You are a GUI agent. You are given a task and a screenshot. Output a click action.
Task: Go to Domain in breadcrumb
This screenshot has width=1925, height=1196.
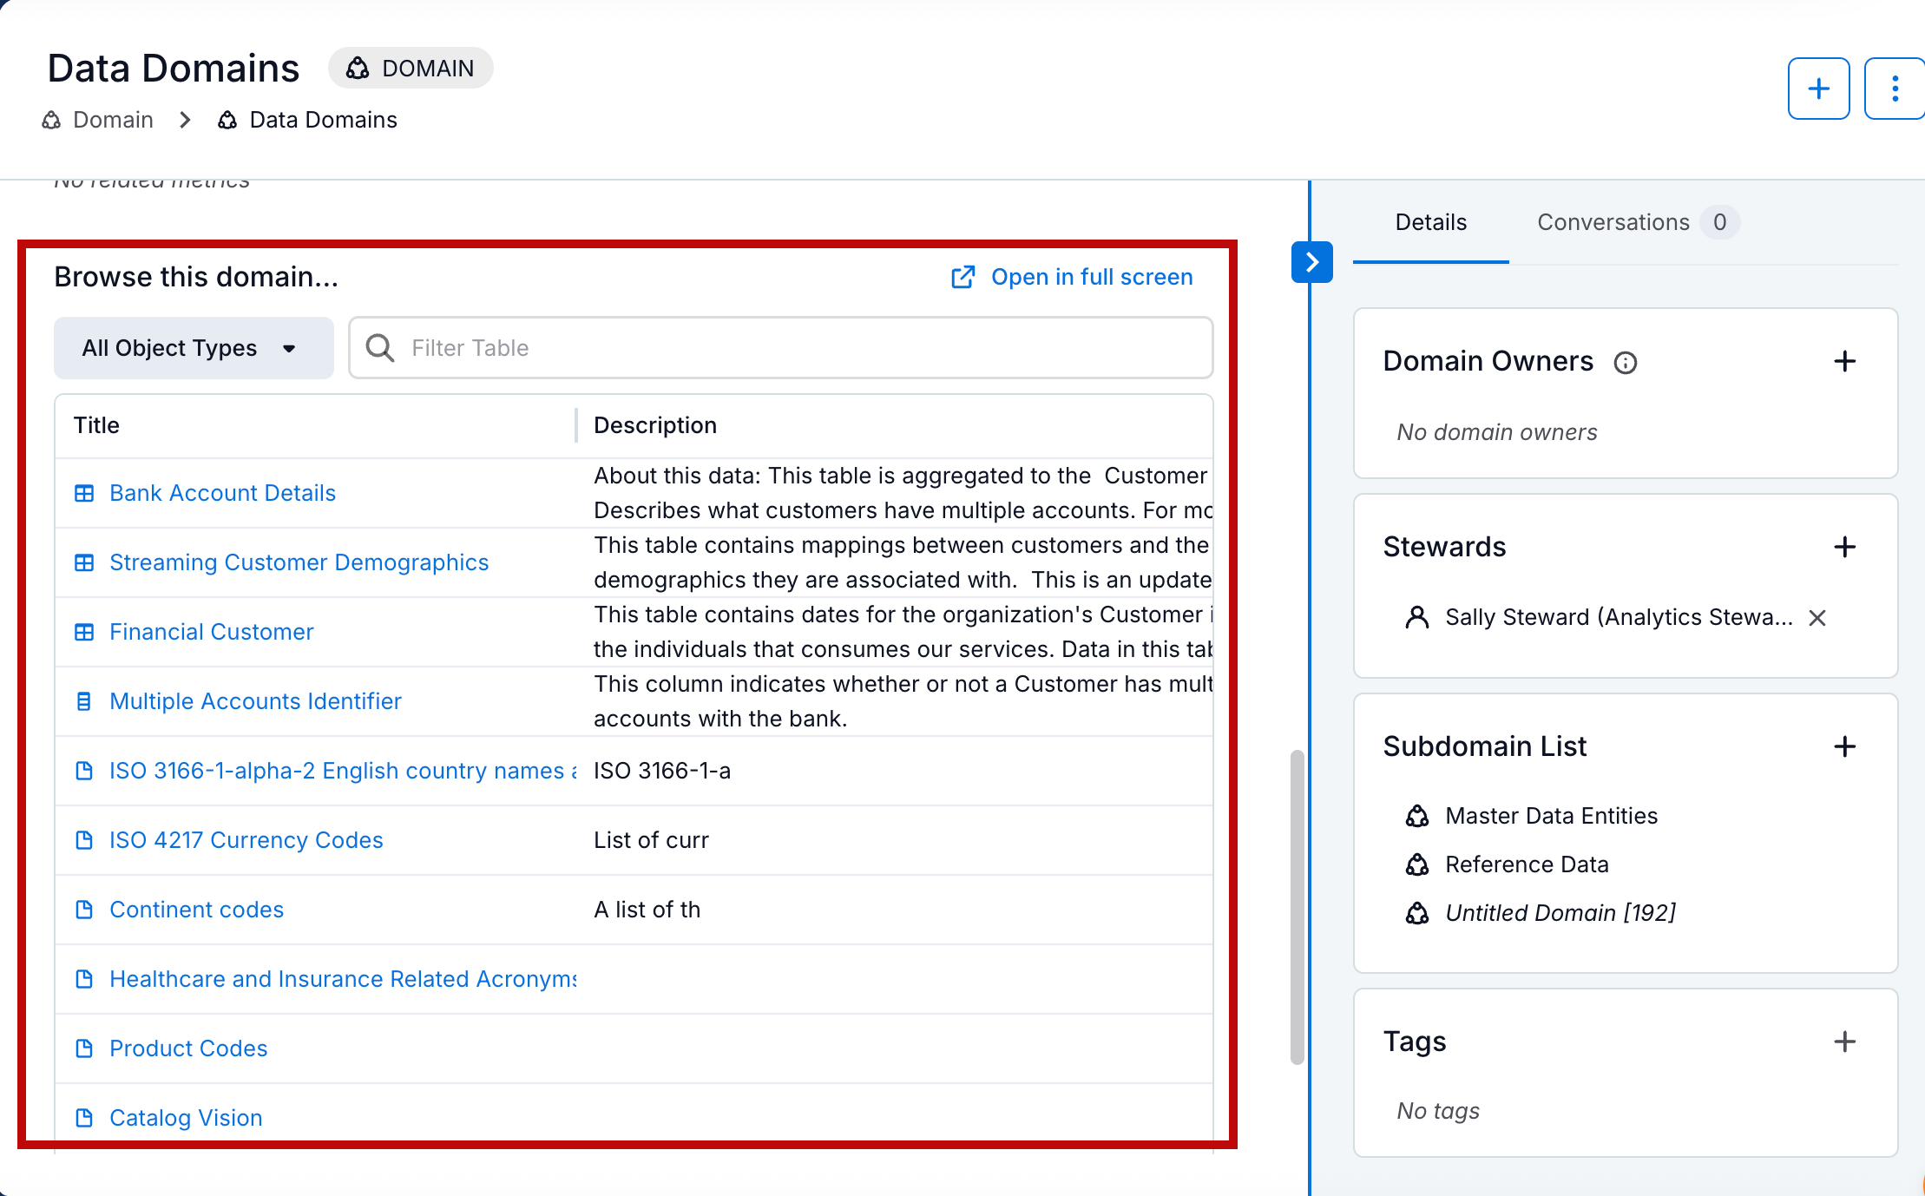click(112, 120)
